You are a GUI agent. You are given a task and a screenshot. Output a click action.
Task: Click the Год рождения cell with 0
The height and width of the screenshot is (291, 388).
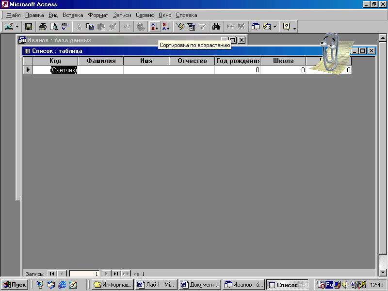coord(238,70)
